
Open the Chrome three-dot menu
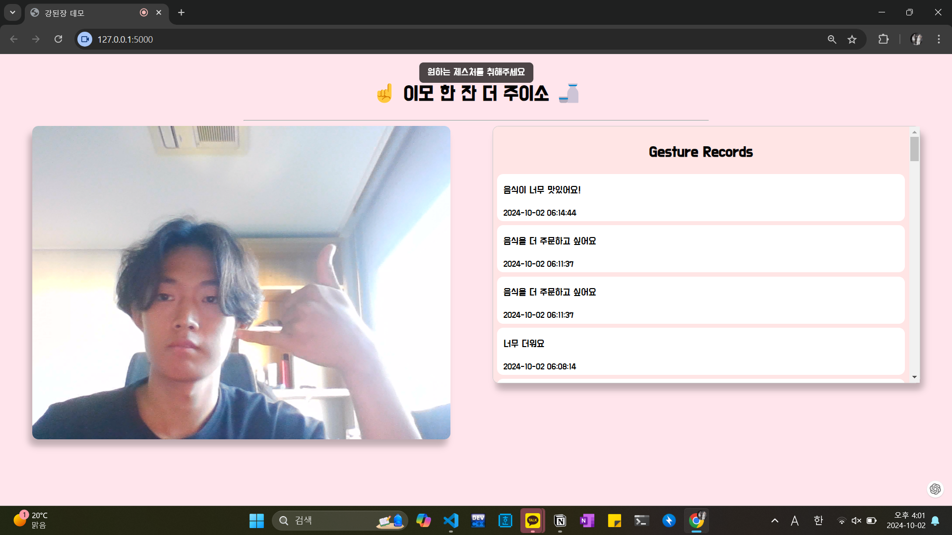tap(939, 39)
